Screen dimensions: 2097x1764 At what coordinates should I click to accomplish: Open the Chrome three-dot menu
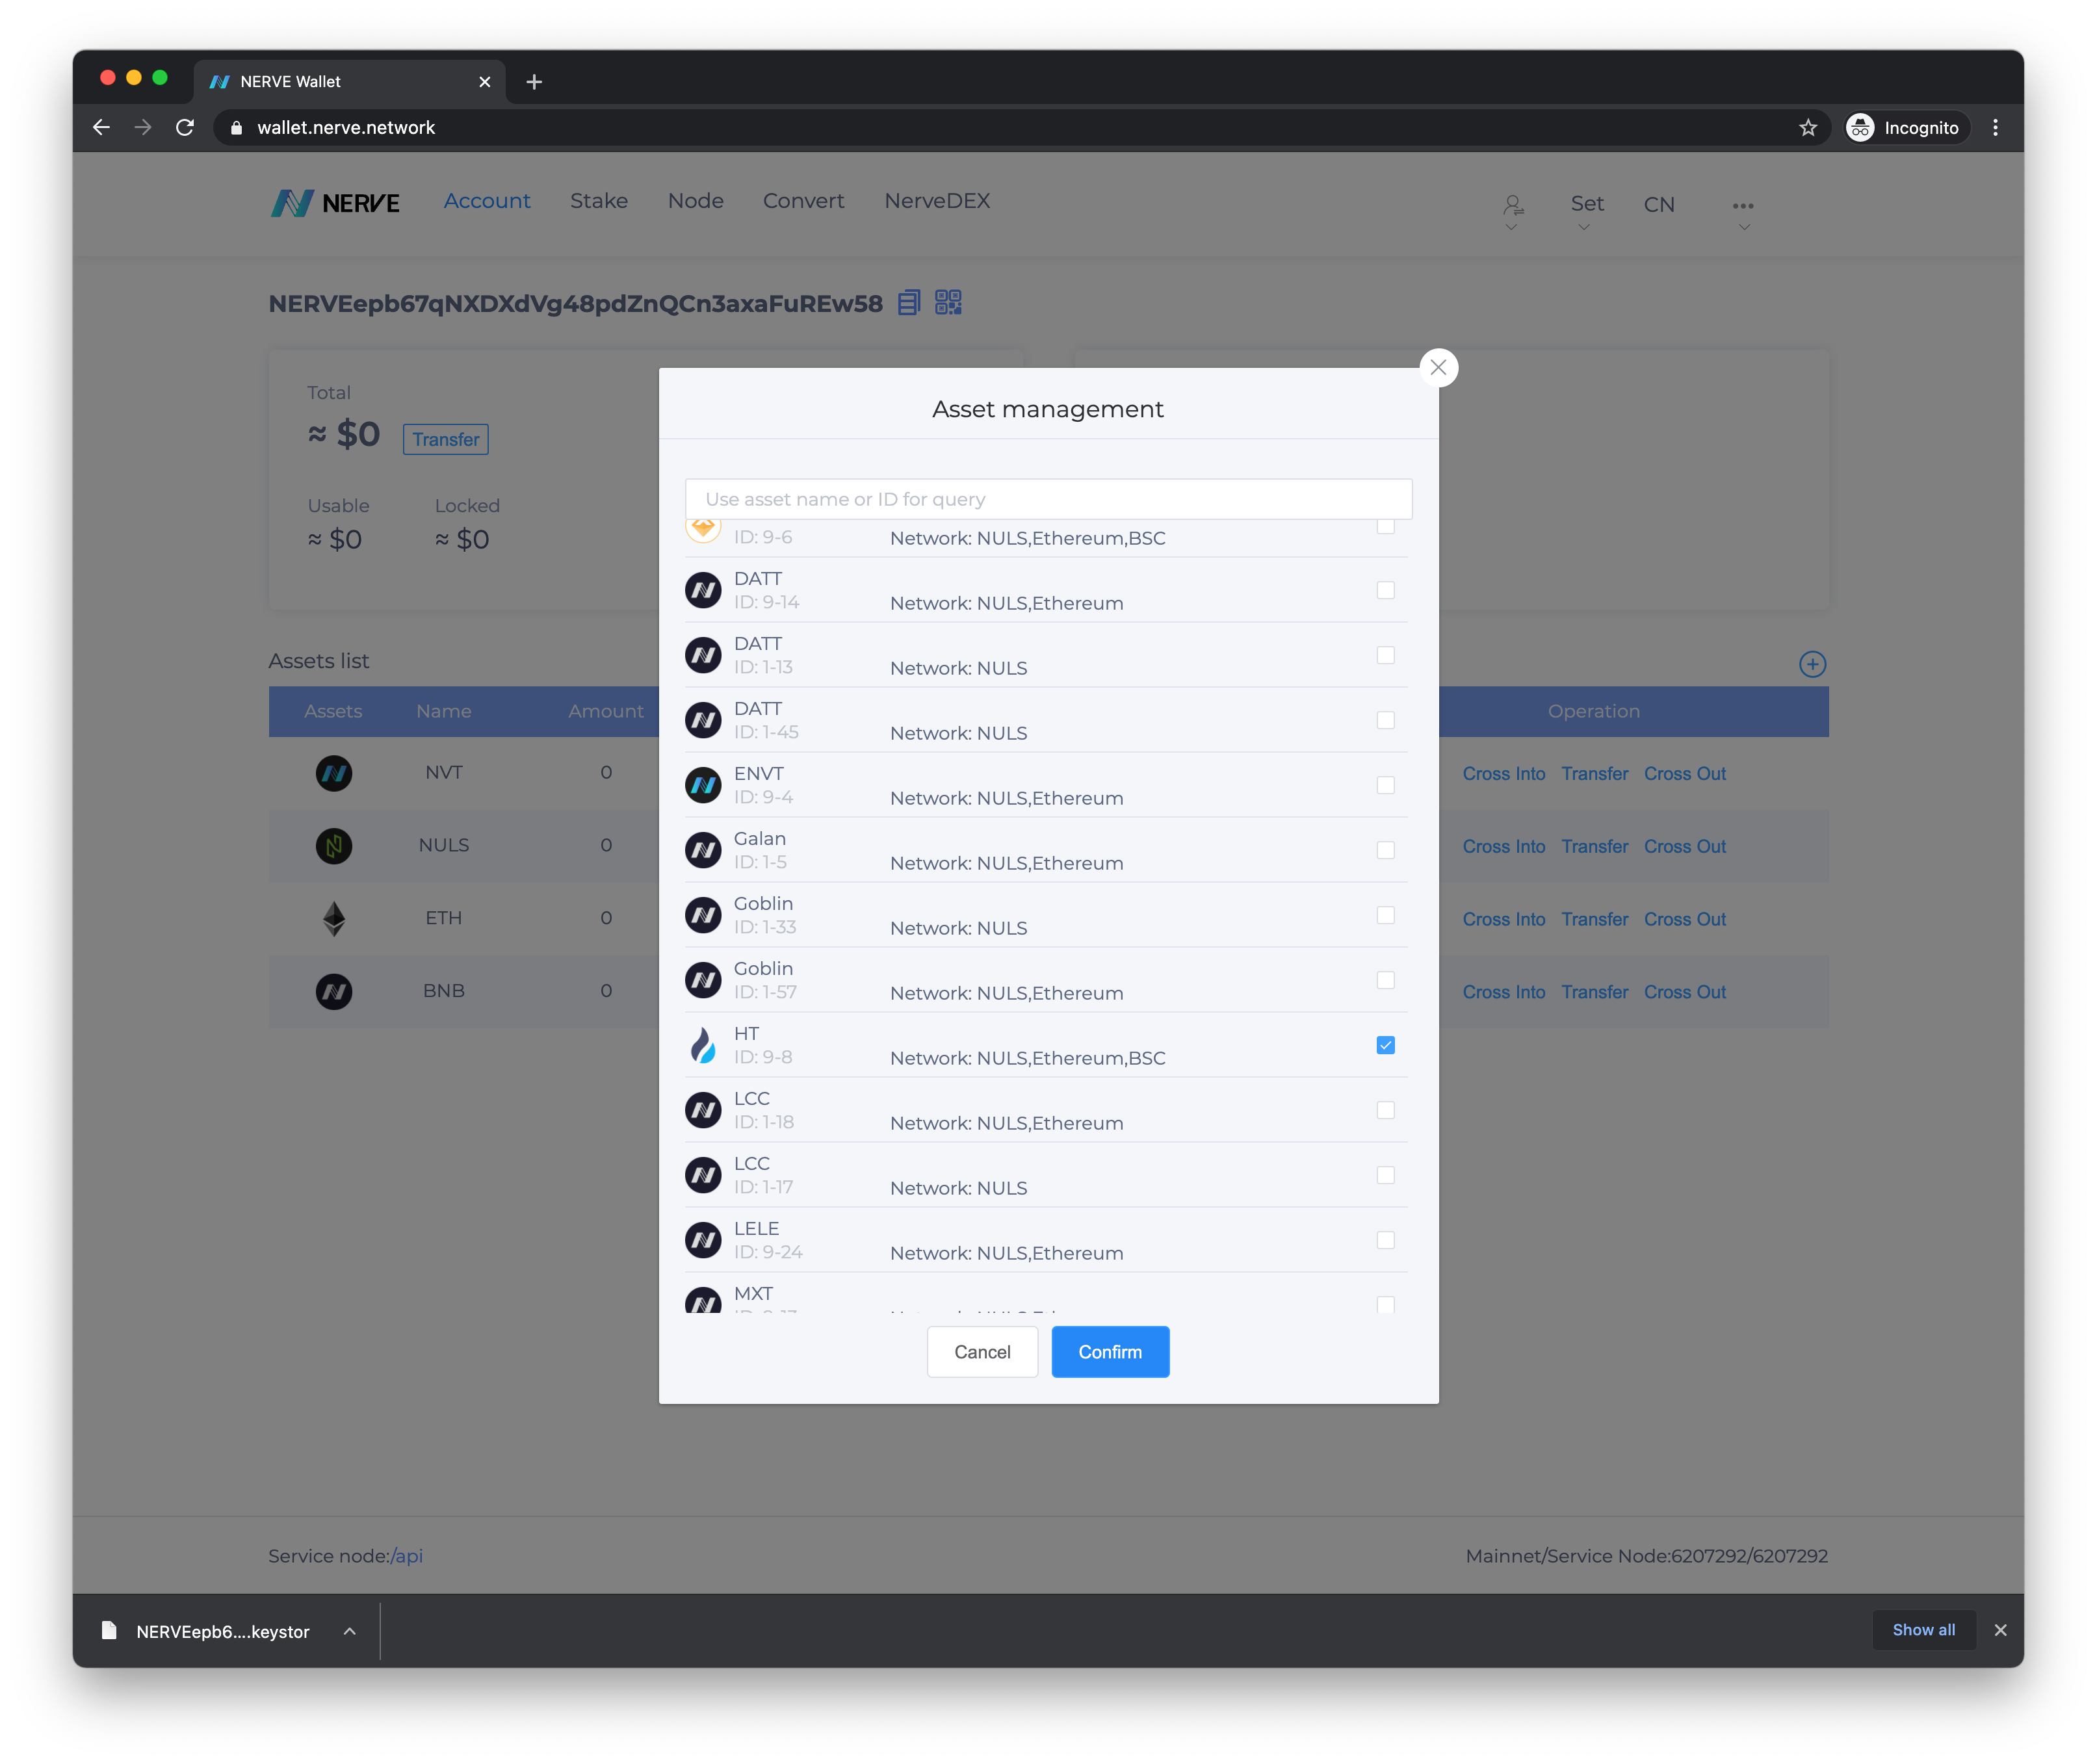[1995, 128]
